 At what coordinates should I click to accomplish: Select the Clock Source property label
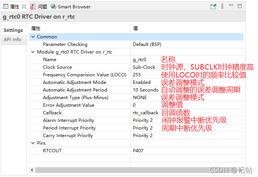click(x=57, y=67)
